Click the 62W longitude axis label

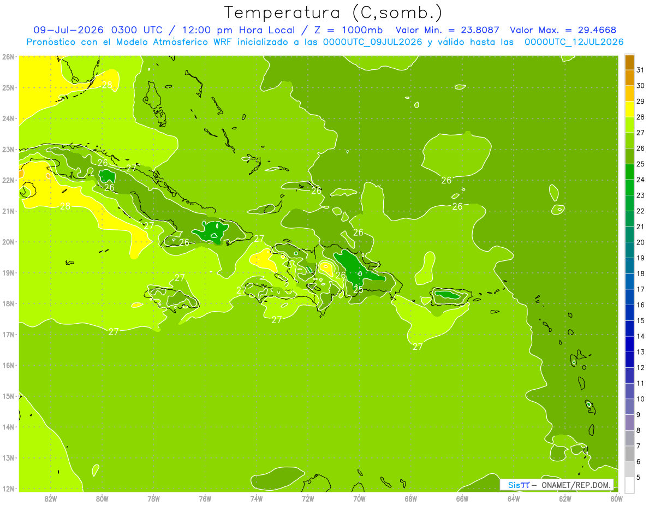(565, 498)
